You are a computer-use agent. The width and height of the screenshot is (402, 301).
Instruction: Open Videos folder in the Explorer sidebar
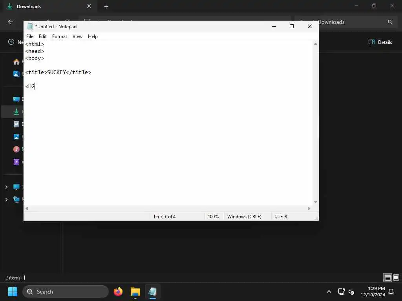pos(16,162)
